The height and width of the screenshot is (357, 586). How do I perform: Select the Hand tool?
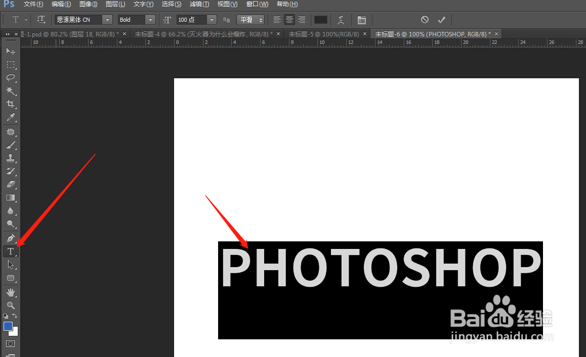11,292
